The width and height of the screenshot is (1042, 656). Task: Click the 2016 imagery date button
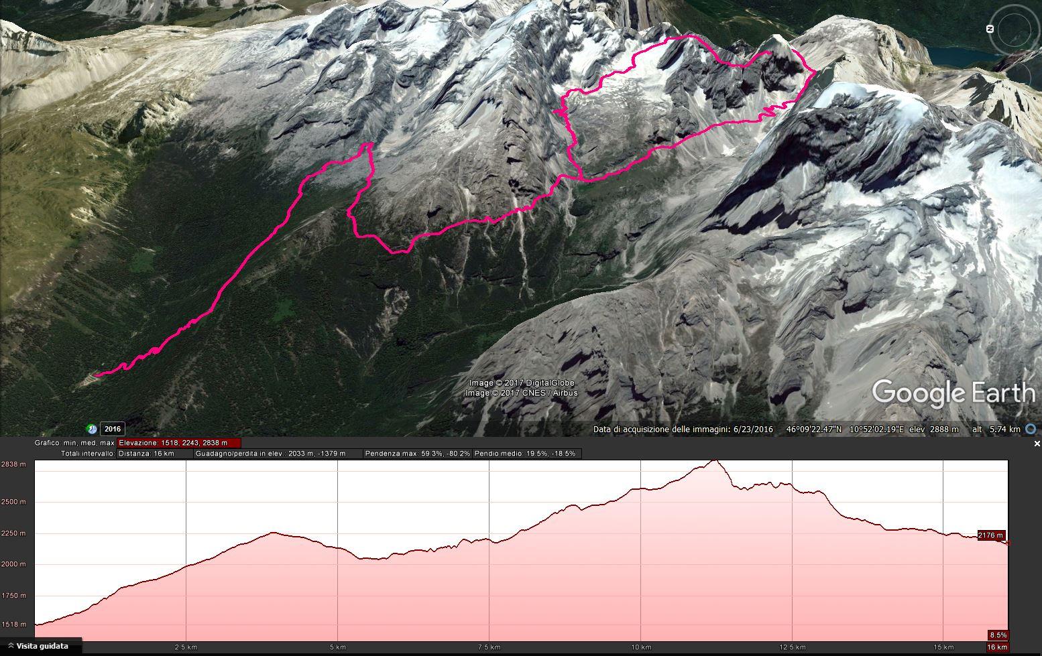[112, 429]
